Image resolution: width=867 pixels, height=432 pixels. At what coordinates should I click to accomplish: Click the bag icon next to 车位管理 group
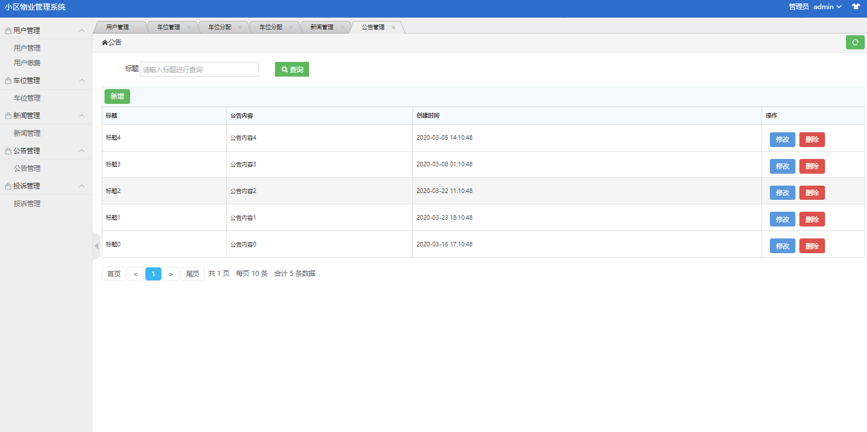pyautogui.click(x=8, y=81)
